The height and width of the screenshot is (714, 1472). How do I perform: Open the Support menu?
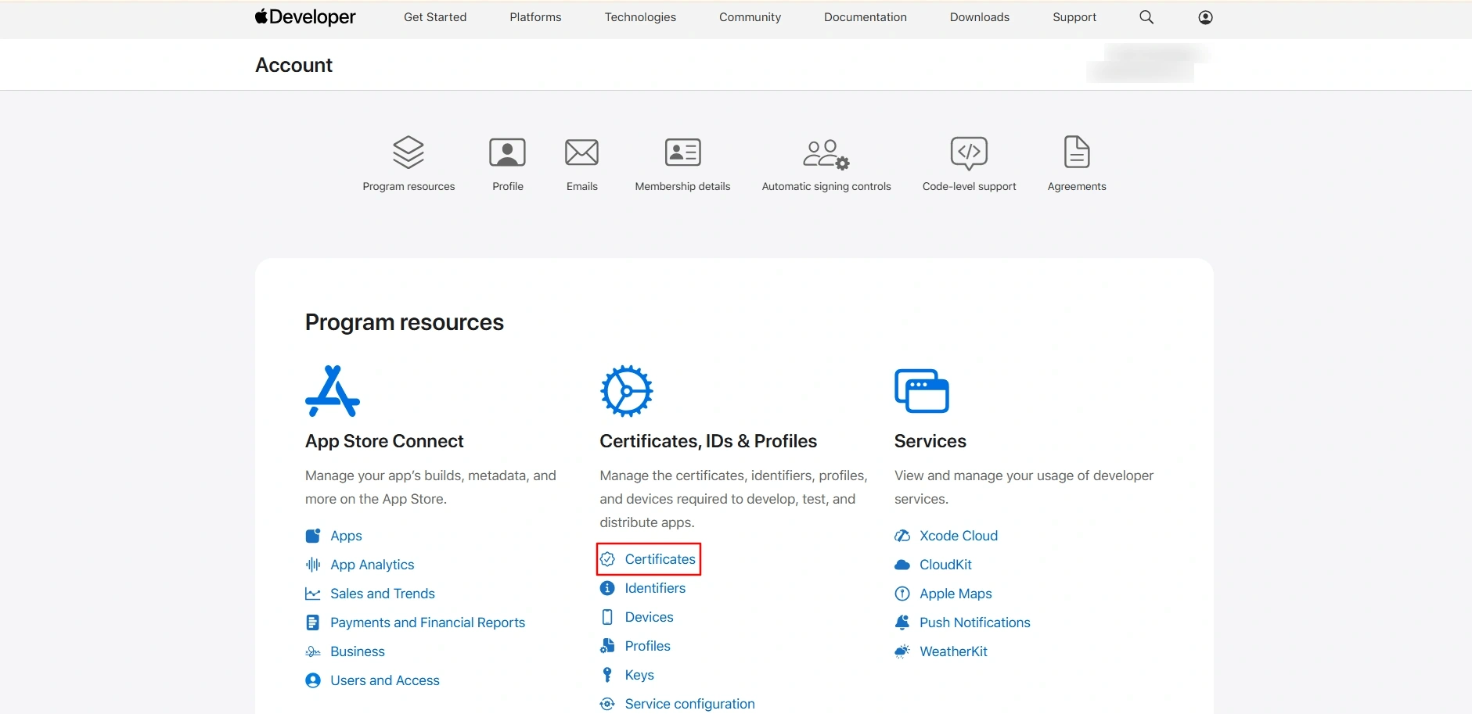[x=1074, y=17]
